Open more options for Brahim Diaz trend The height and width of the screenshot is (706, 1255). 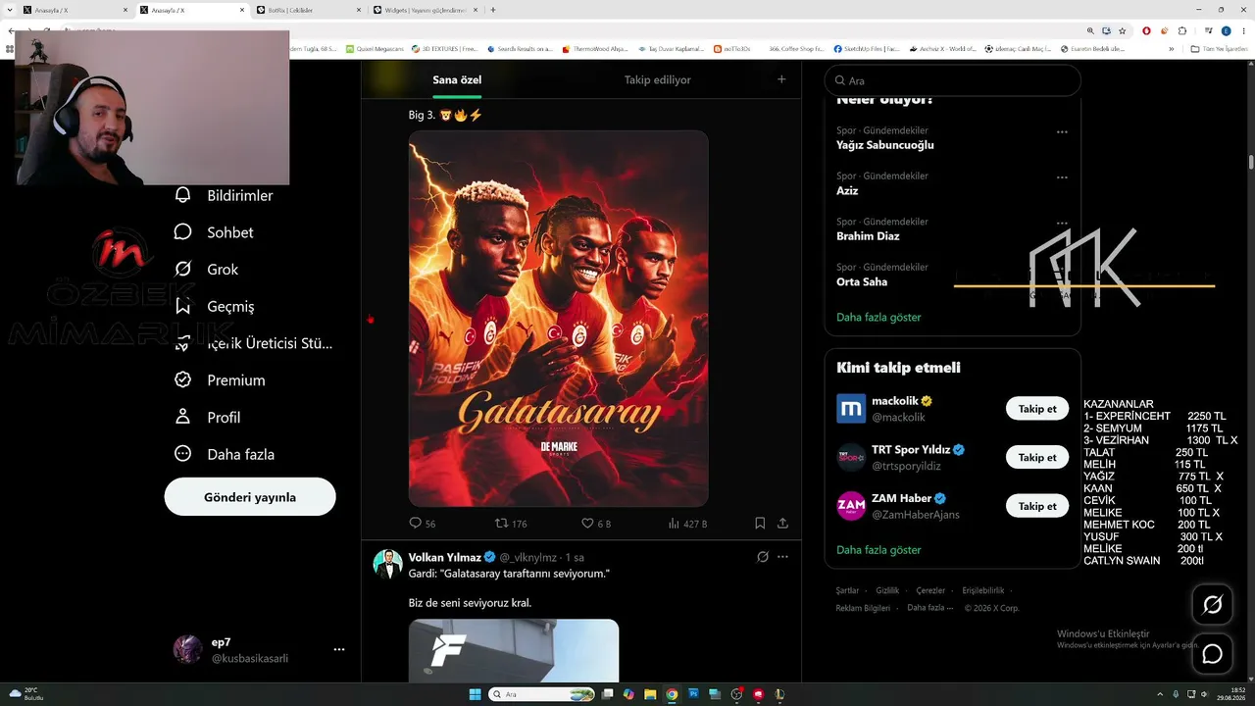pos(1062,223)
